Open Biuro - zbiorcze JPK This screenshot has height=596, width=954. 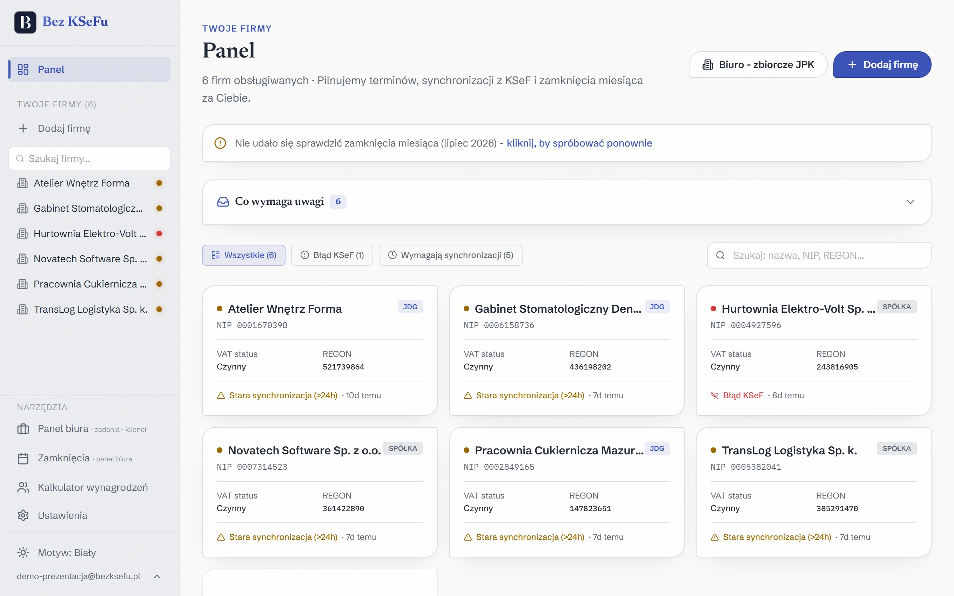coord(758,65)
